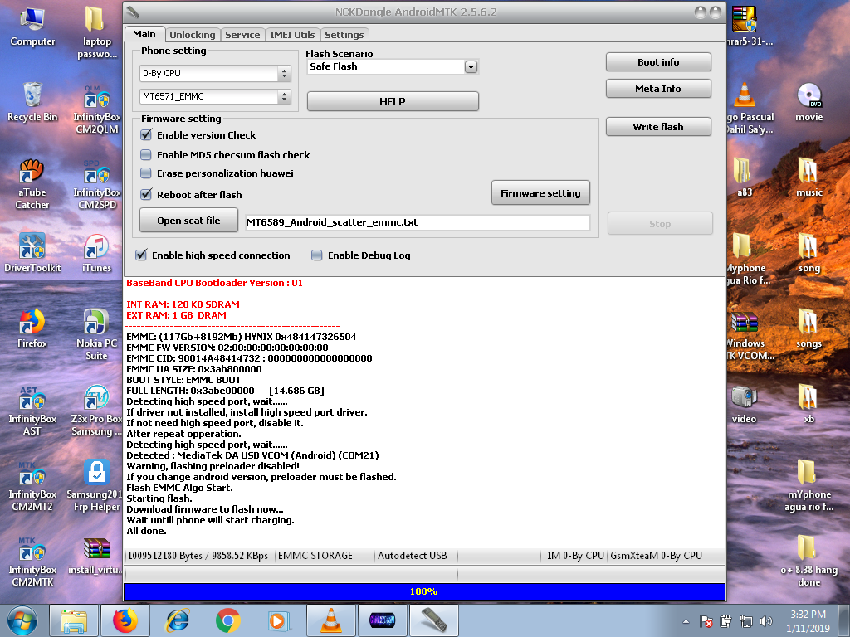Open the songs folder on desktop

[x=808, y=328]
